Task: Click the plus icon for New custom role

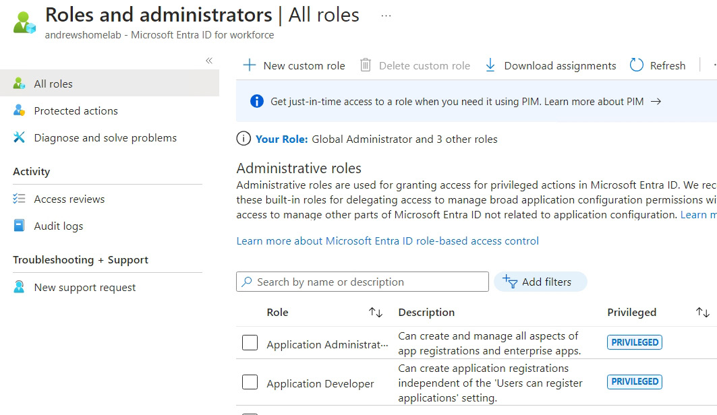Action: coord(249,65)
